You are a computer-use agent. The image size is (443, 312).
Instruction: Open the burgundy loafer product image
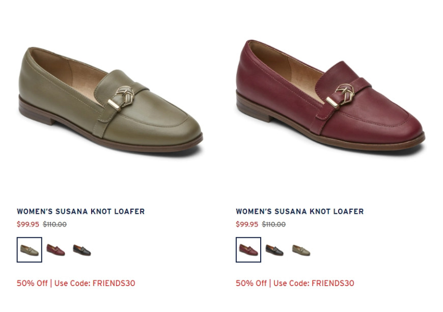pyautogui.click(x=330, y=96)
